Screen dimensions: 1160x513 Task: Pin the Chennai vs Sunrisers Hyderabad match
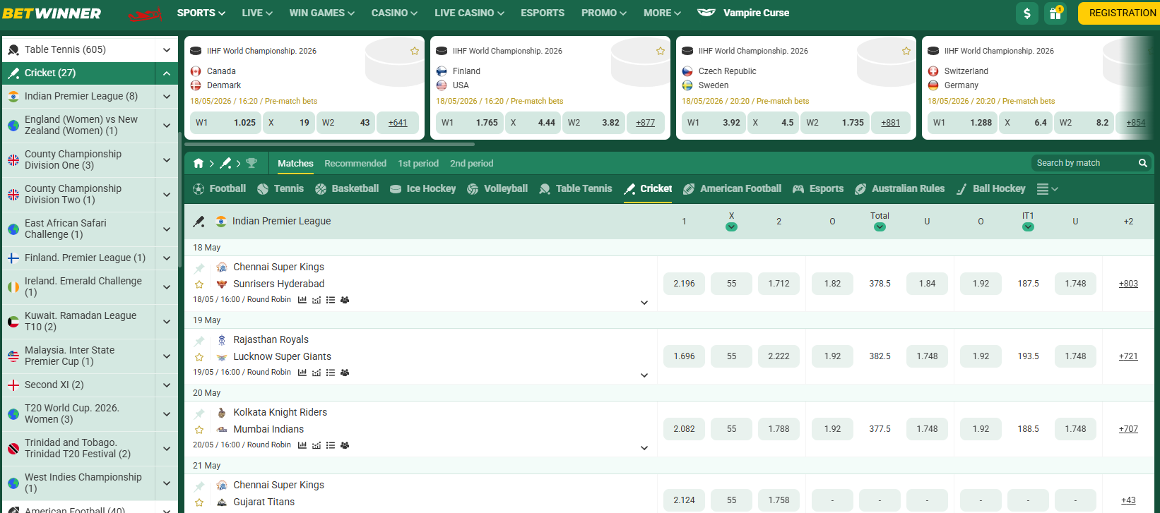coord(199,268)
